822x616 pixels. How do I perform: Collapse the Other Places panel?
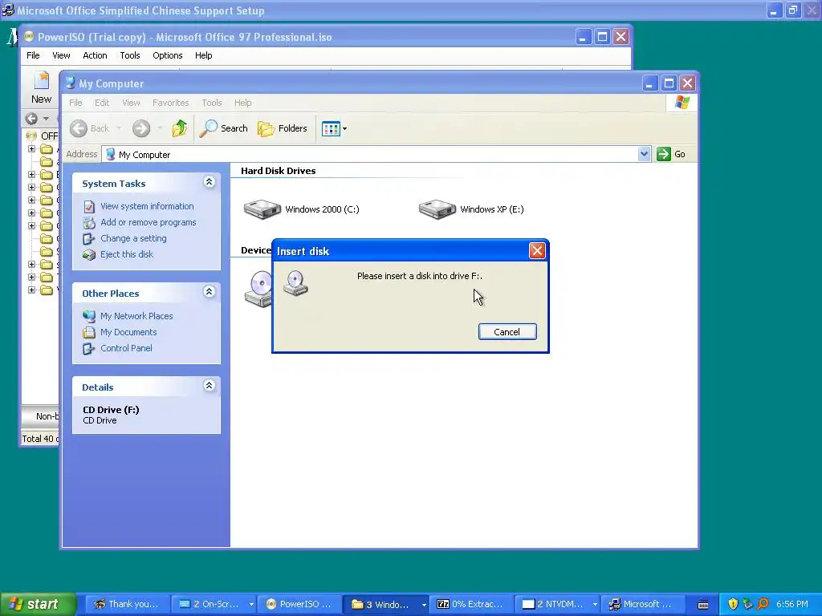coord(210,292)
